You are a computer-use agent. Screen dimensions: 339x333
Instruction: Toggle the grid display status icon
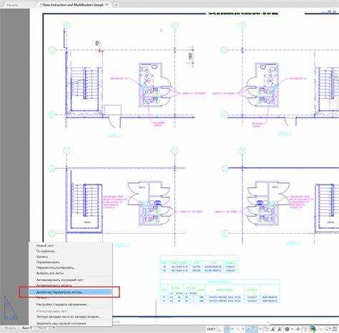point(220,329)
